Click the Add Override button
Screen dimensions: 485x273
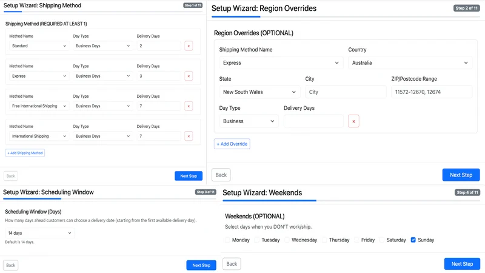point(232,144)
